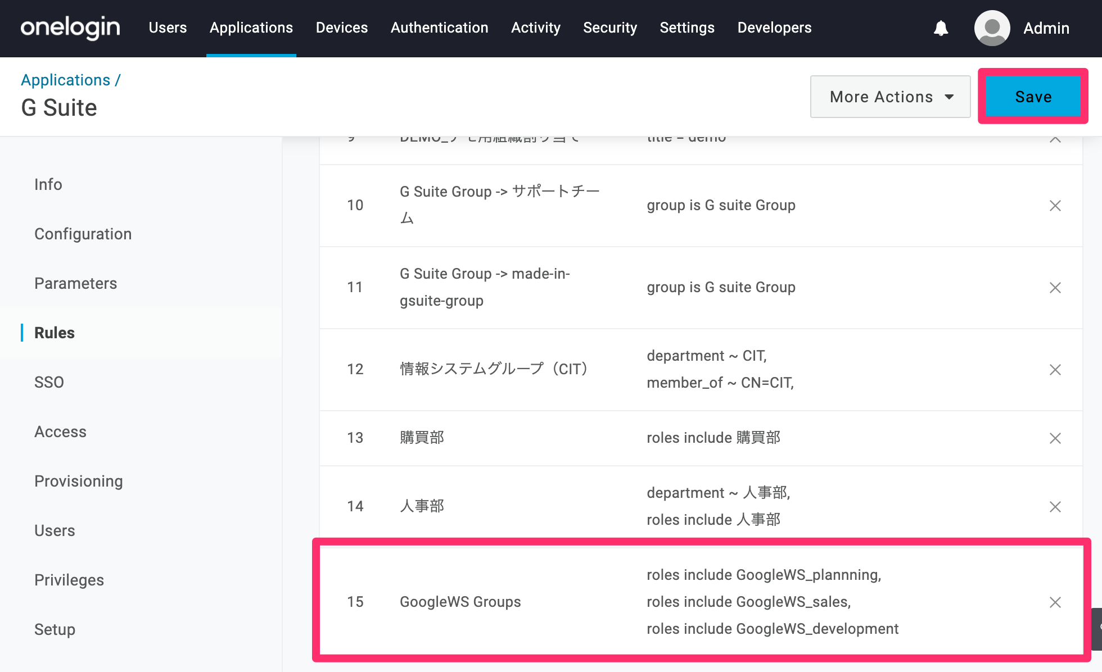This screenshot has width=1102, height=672.
Task: Switch to the Access tab
Action: pyautogui.click(x=61, y=432)
